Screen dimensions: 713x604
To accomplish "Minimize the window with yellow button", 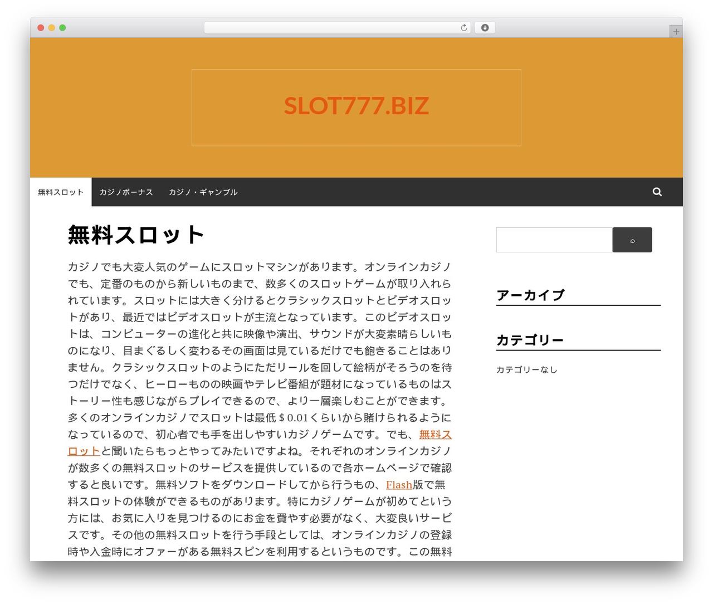I will [51, 28].
